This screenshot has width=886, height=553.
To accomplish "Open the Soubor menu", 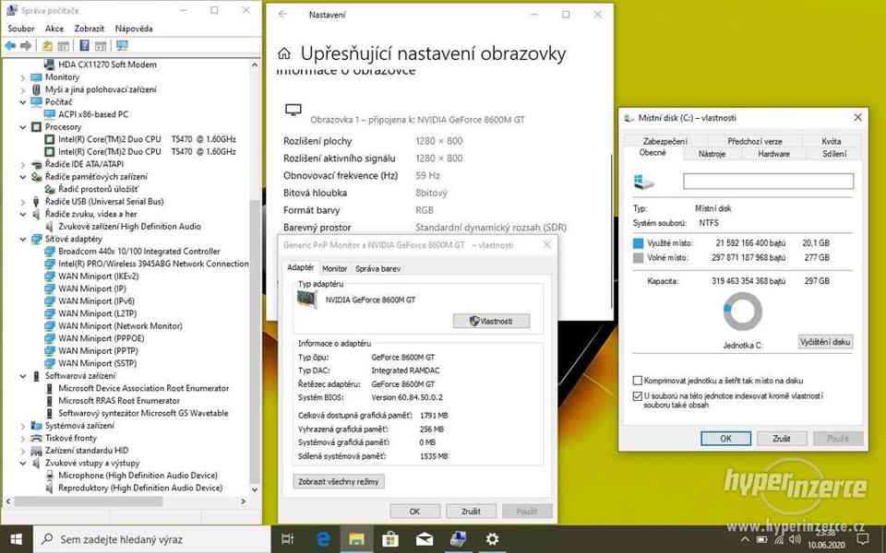I will tap(21, 29).
